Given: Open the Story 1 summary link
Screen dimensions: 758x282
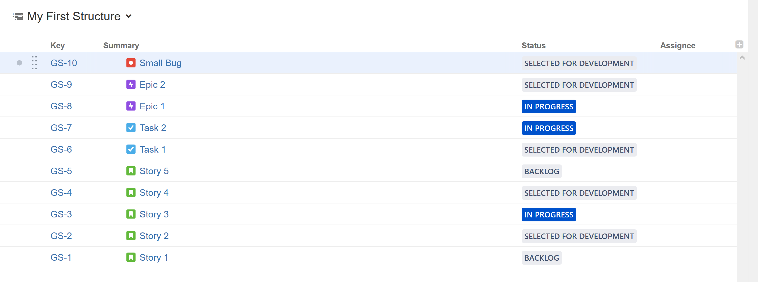Looking at the screenshot, I should pyautogui.click(x=154, y=257).
